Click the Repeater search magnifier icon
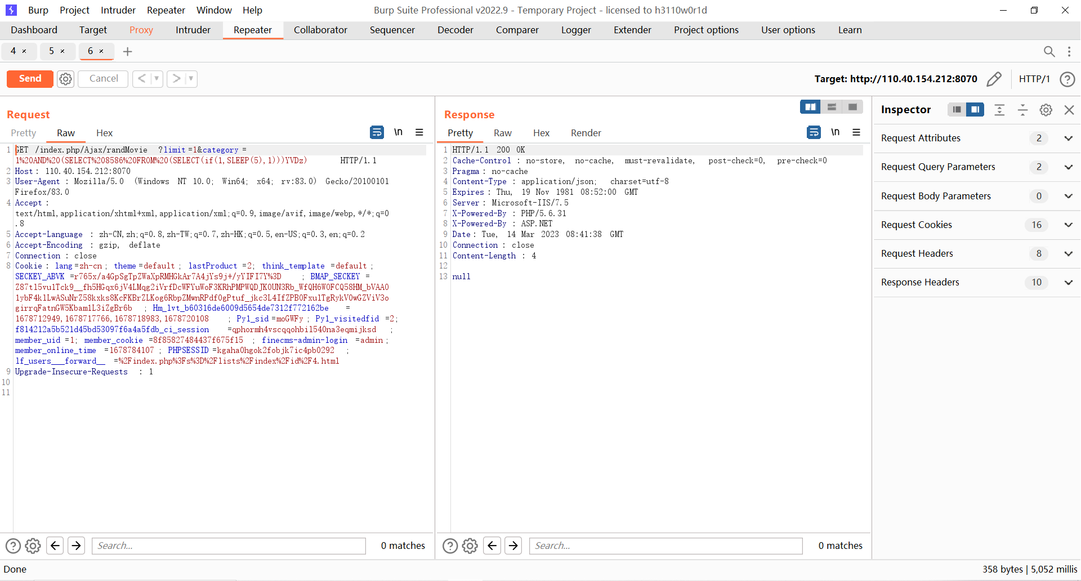This screenshot has height=581, width=1081. tap(1049, 52)
